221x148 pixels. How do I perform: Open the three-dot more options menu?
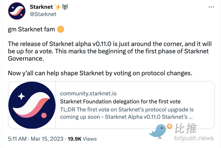pyautogui.click(x=211, y=7)
